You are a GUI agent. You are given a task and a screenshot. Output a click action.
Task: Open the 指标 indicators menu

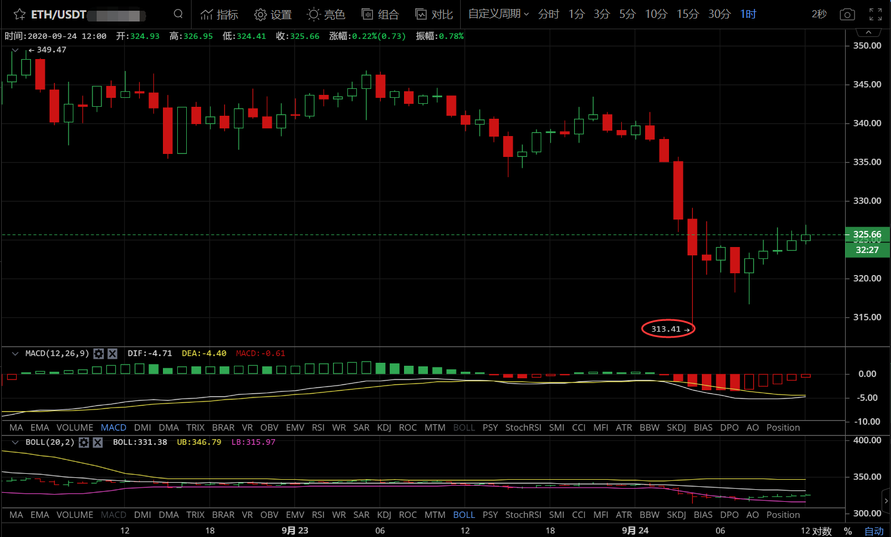pyautogui.click(x=219, y=14)
